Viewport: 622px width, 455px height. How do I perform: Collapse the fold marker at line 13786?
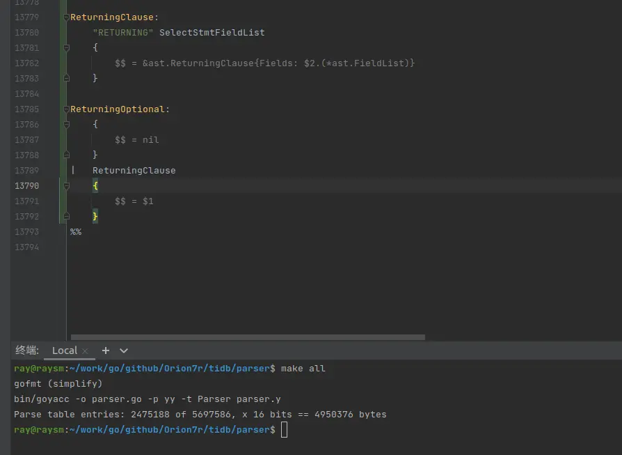click(67, 125)
